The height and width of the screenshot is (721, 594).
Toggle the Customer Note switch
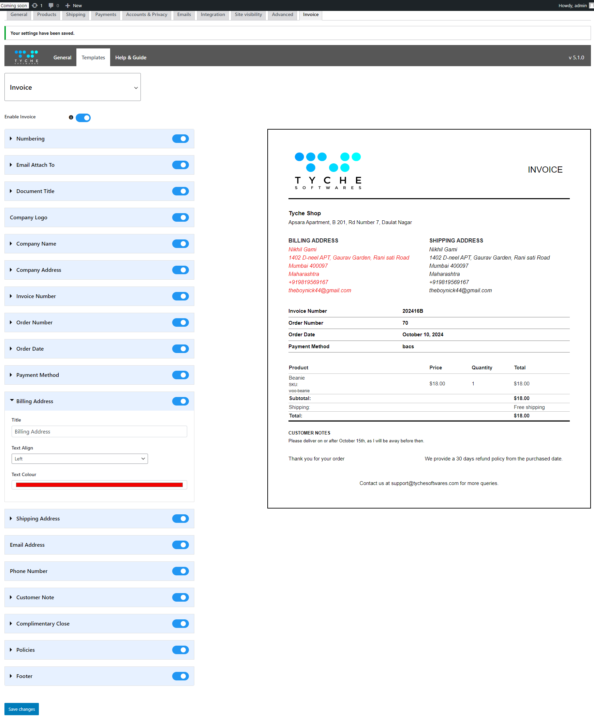[x=180, y=597]
